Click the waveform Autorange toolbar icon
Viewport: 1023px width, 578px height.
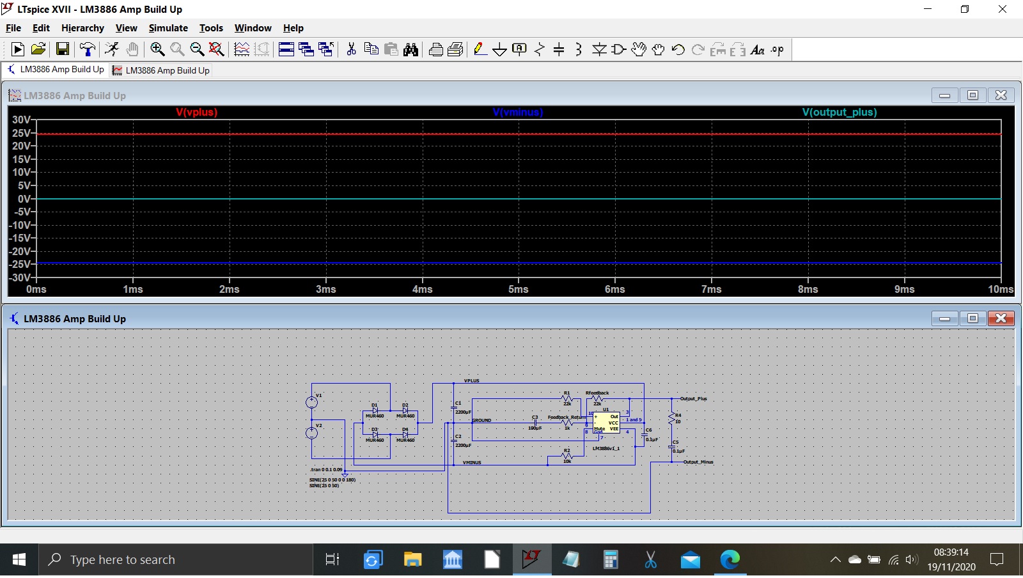242,49
